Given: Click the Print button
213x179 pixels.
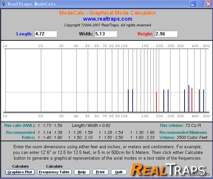Looking at the screenshot, I should [x=100, y=172].
